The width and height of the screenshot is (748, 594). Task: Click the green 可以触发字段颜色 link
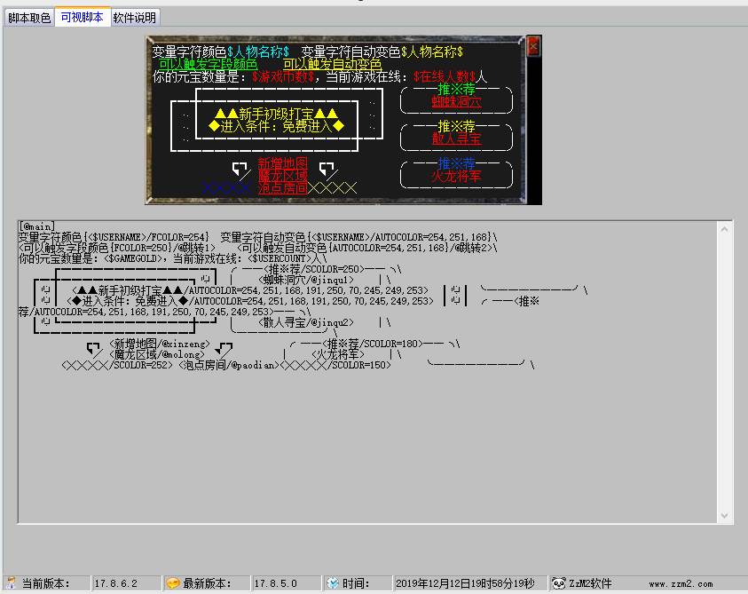pyautogui.click(x=209, y=65)
